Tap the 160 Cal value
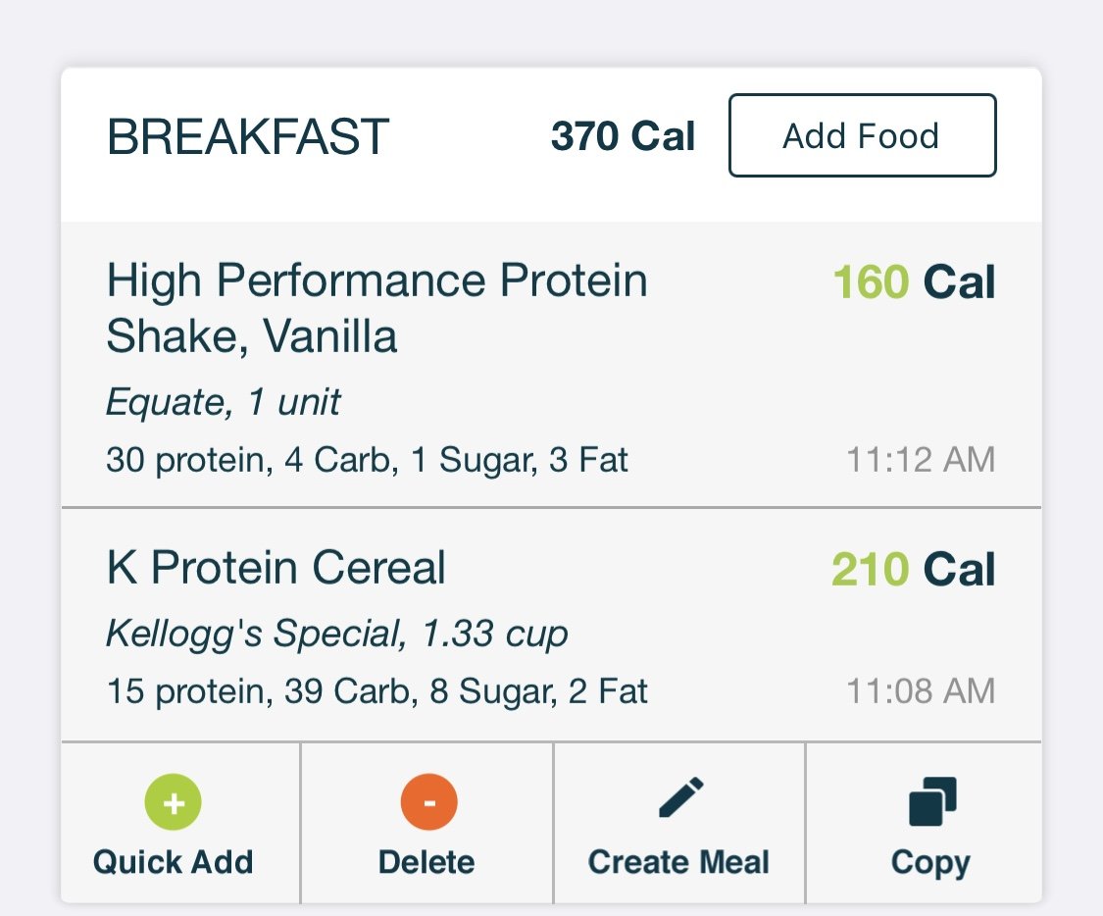Image resolution: width=1103 pixels, height=916 pixels. 914,282
